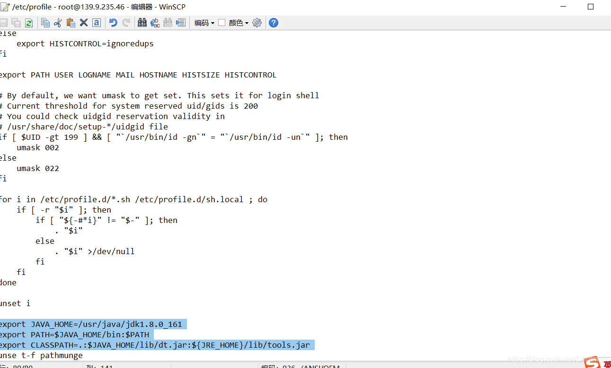
Task: Click the unset i line
Action: click(15, 303)
